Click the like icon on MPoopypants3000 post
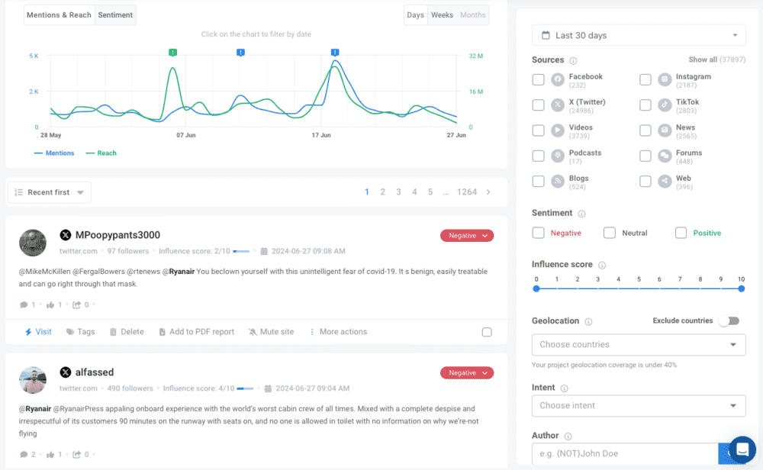The width and height of the screenshot is (763, 470). pos(50,305)
